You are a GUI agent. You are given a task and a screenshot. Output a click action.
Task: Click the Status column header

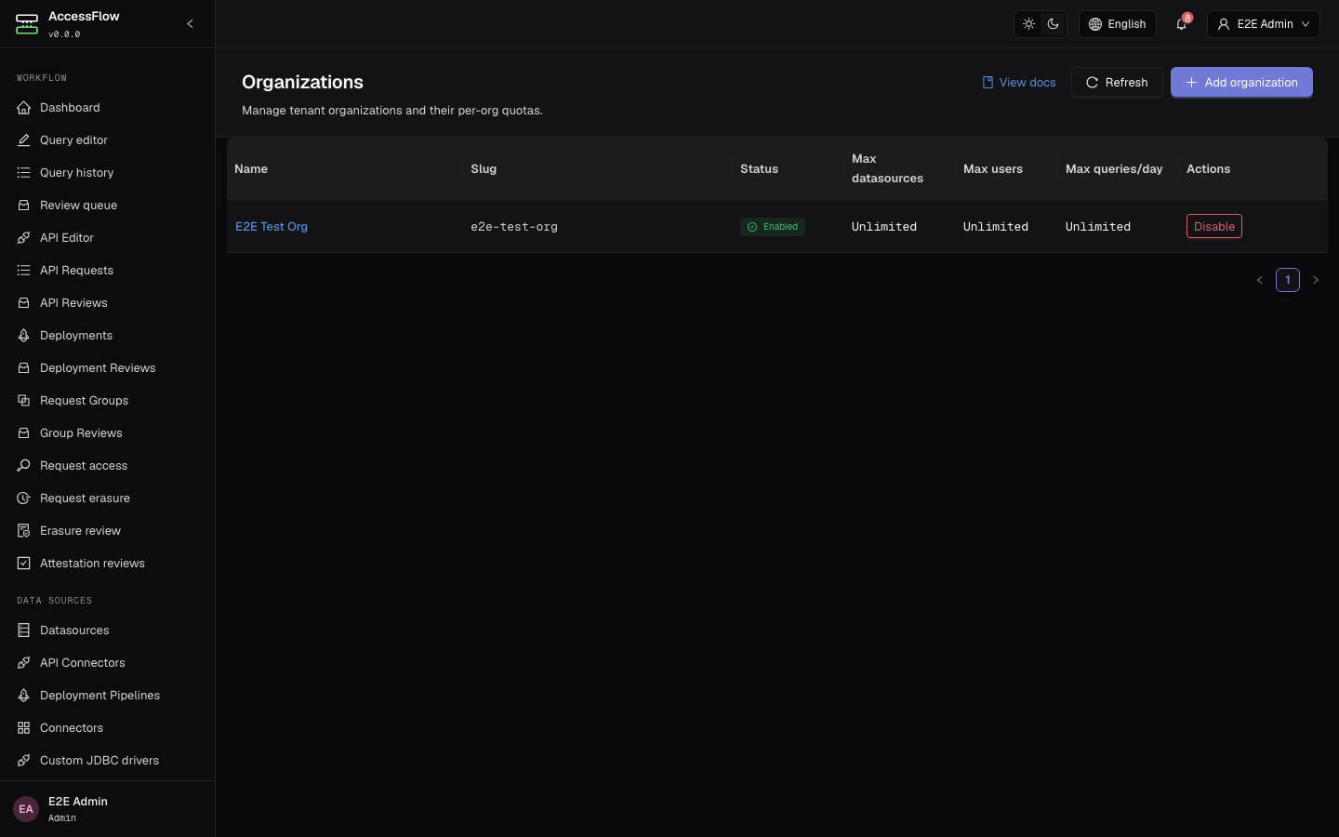[x=788, y=169]
